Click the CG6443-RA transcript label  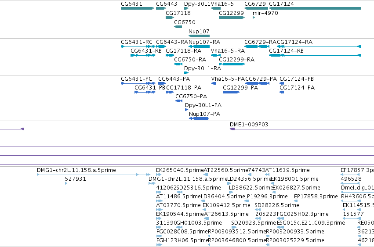[172, 42]
